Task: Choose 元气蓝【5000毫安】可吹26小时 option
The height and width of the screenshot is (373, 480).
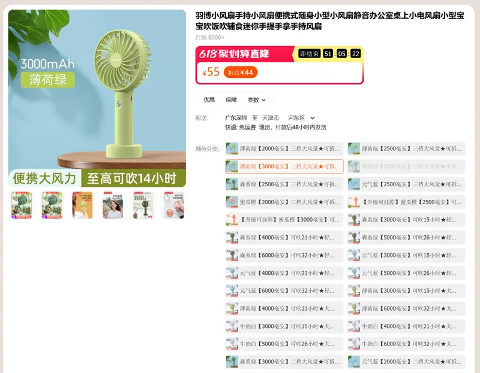Action: pyautogui.click(x=407, y=273)
